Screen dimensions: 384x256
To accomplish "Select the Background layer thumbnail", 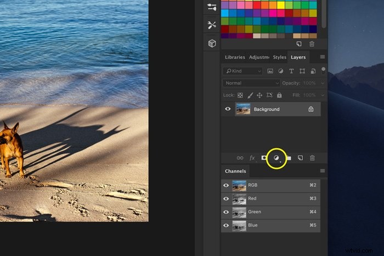I will pos(243,109).
